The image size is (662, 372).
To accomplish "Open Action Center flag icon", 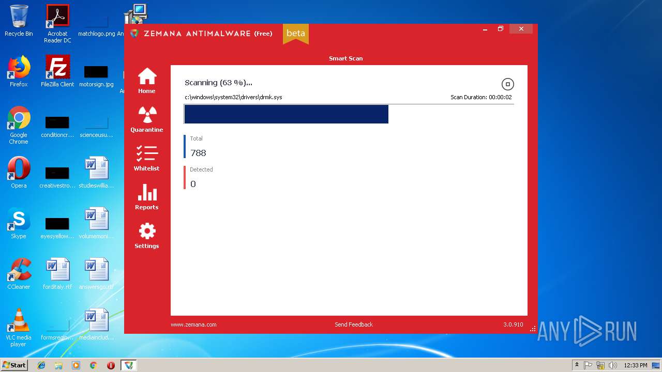I will [x=588, y=365].
